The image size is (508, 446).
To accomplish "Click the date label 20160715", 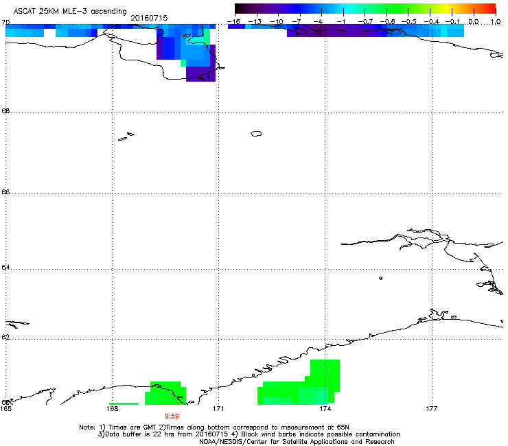I will point(149,18).
